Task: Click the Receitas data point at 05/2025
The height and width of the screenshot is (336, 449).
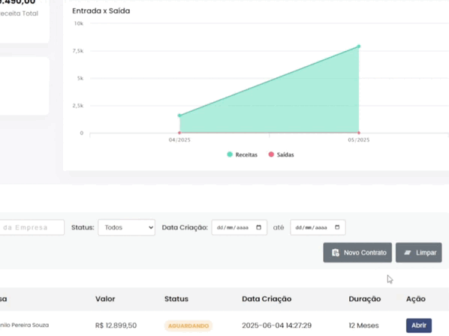Action: pyautogui.click(x=359, y=46)
